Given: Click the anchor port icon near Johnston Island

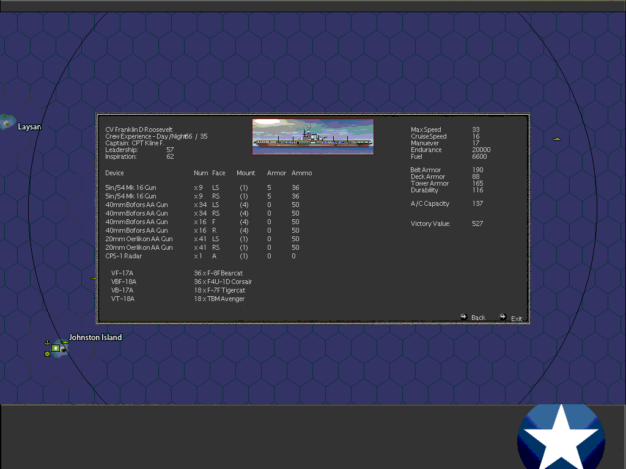Looking at the screenshot, I should 47,342.
